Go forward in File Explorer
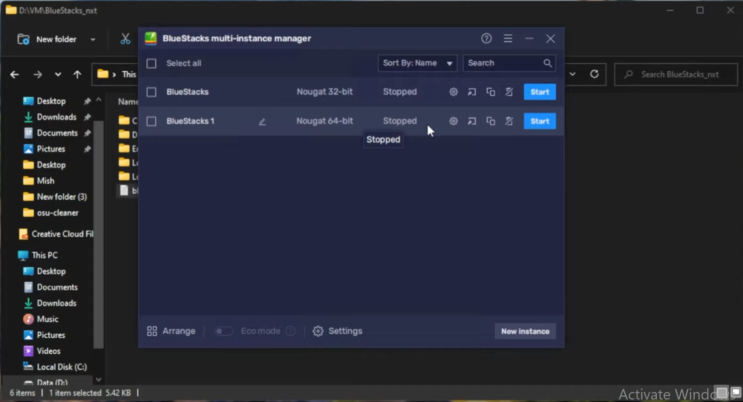Viewport: 743px width, 402px height. pos(38,75)
